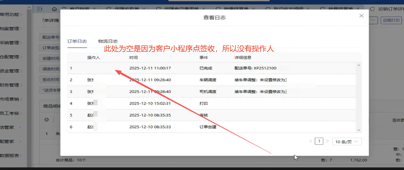Screen dimensions: 404x170
Task: Open the table settings gear icon
Action: (x=47, y=120)
